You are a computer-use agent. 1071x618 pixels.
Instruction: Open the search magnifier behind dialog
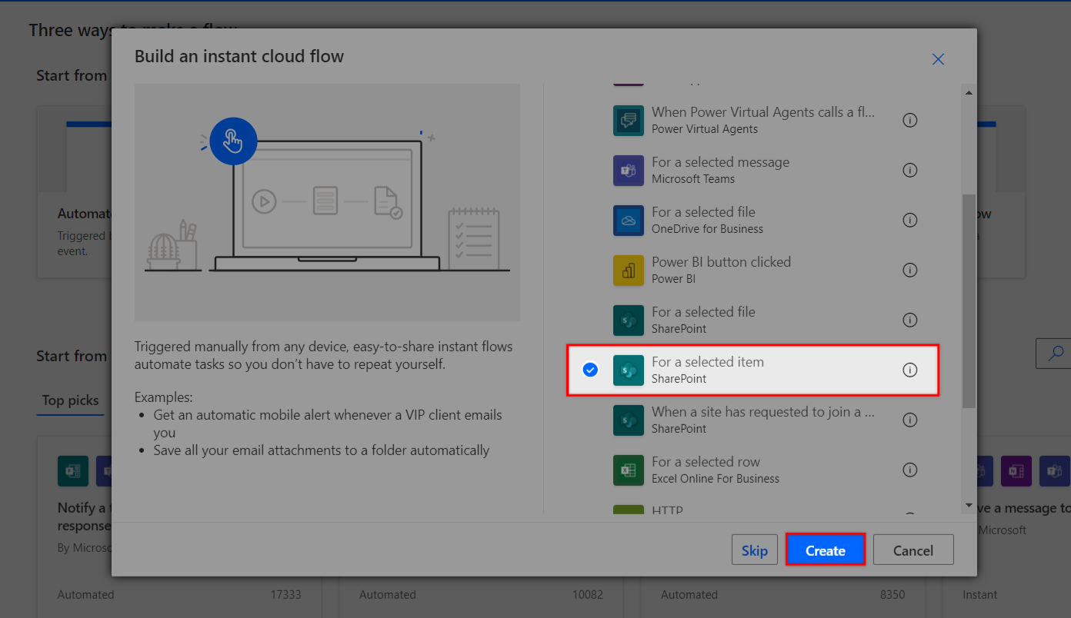tap(1052, 353)
